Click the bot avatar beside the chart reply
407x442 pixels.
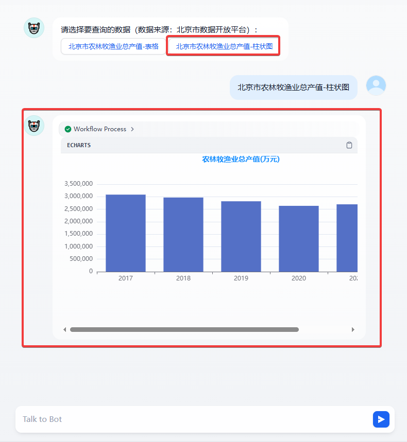point(34,126)
